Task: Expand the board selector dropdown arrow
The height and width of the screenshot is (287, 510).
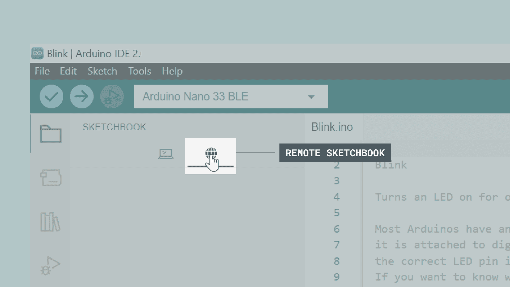Action: (311, 97)
